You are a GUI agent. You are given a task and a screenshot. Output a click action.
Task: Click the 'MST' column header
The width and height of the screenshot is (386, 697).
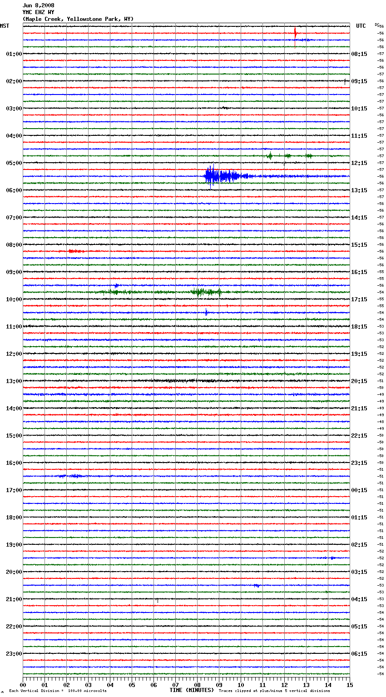(x=5, y=26)
